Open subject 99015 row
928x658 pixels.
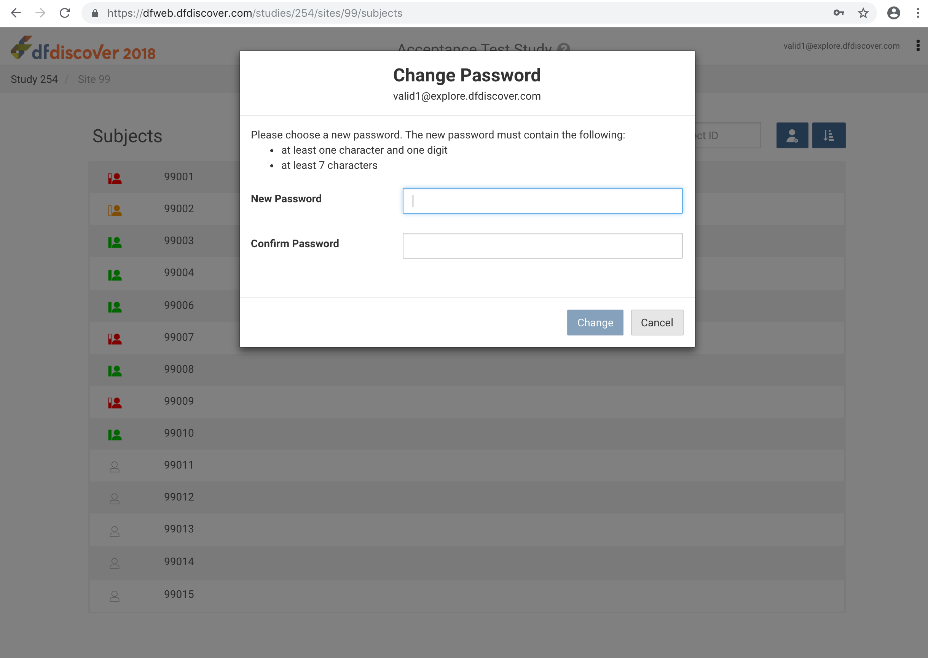coord(179,594)
